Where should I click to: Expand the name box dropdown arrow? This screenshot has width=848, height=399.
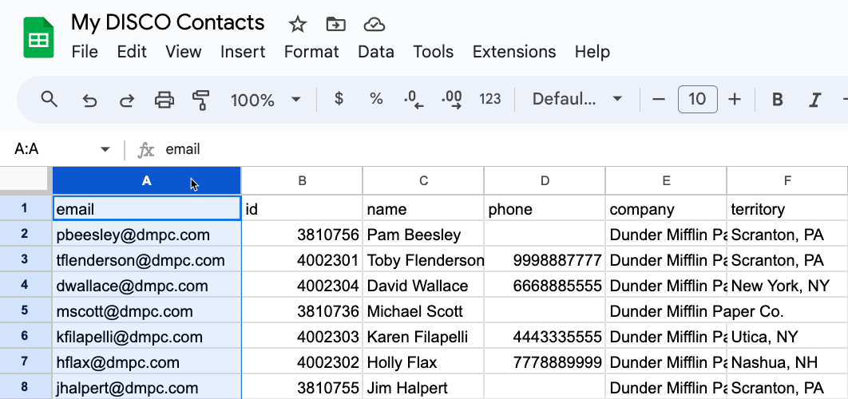click(x=105, y=149)
